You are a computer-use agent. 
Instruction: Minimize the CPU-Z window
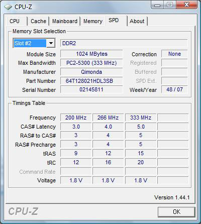click(157, 5)
